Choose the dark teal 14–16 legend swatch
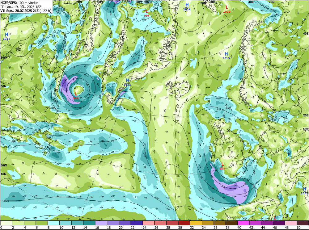 tap(89, 223)
